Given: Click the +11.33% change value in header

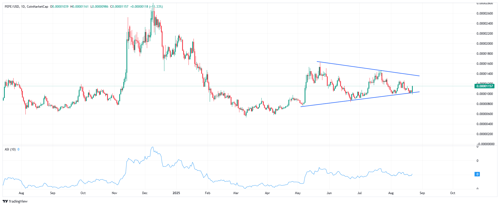Looking at the screenshot, I should click(x=156, y=7).
